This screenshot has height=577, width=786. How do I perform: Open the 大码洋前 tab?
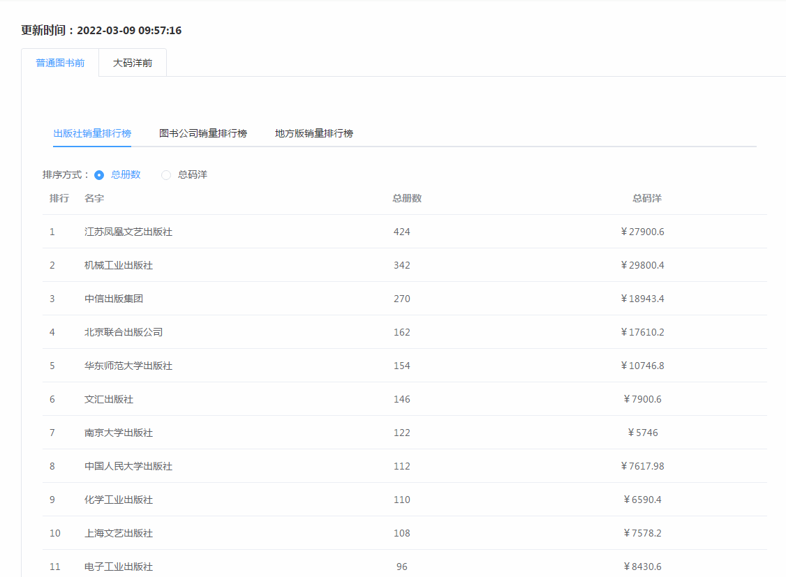click(x=133, y=63)
